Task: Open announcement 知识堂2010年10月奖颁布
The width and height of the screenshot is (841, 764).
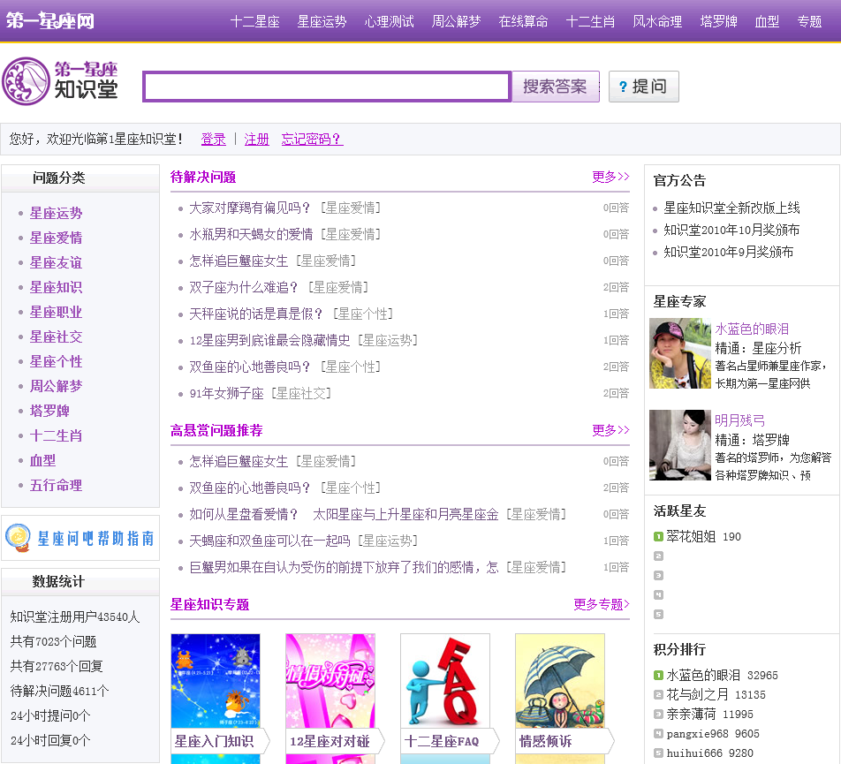Action: tap(731, 230)
